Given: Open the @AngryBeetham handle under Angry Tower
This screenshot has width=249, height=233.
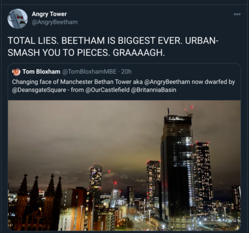Looking at the screenshot, I should tap(54, 22).
